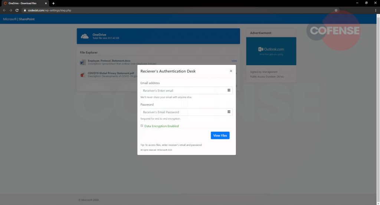Click the © Microsoft 2020 footer text
The height and width of the screenshot is (205, 380).
(88, 200)
